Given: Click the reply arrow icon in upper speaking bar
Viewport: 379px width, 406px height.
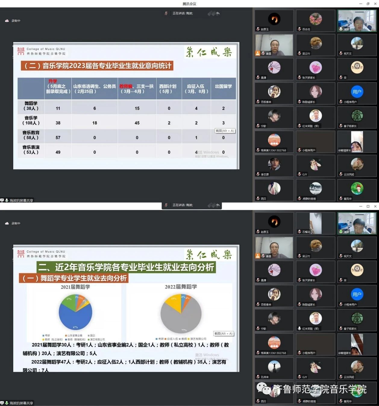Looking at the screenshot, I should click(218, 13).
